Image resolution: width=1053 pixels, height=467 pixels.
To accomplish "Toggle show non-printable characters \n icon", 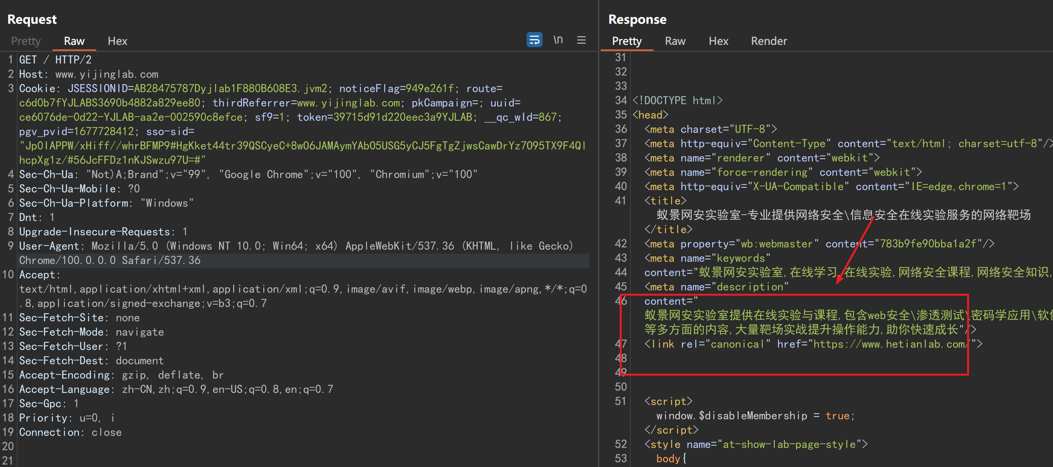I will tap(558, 40).
